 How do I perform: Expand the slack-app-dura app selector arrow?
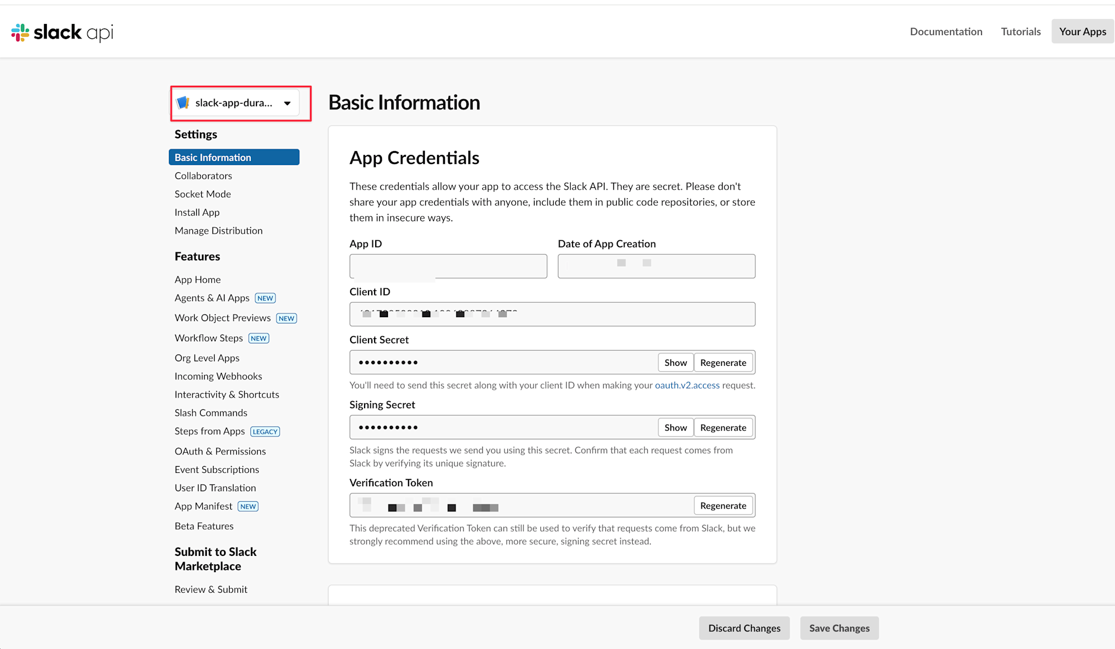coord(287,103)
